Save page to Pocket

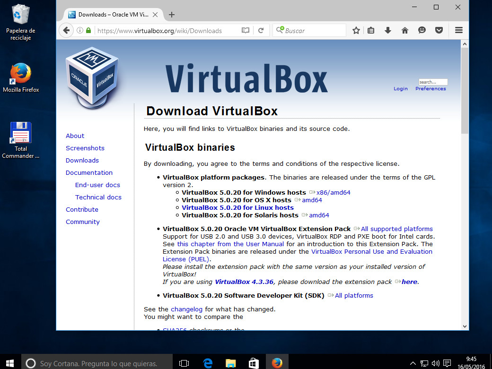(x=439, y=30)
